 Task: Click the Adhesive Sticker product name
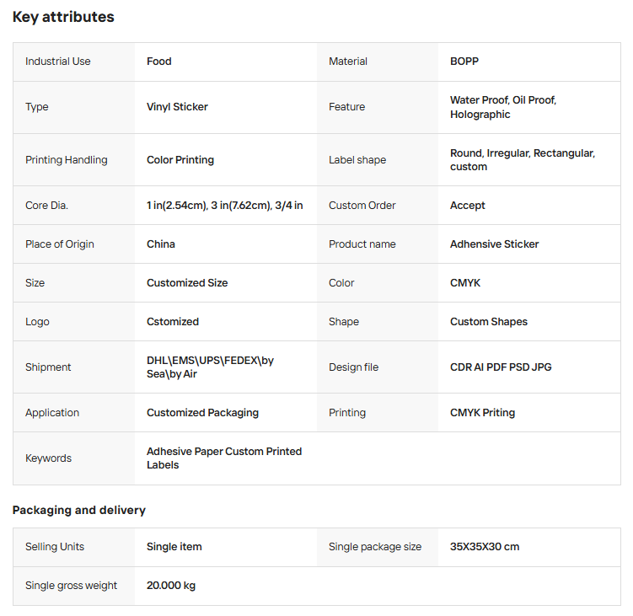pos(494,244)
